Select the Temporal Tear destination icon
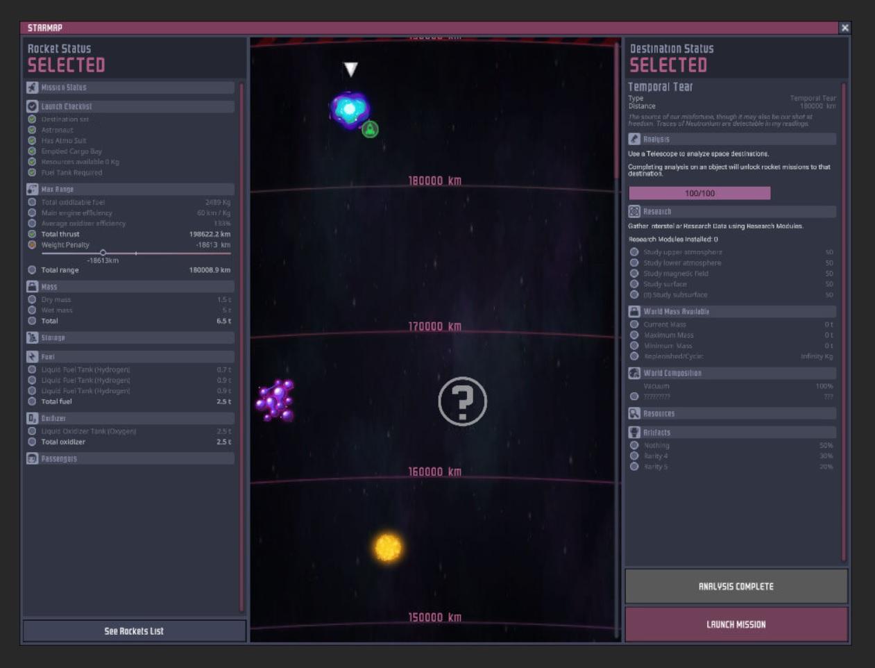This screenshot has width=875, height=668. click(x=349, y=110)
